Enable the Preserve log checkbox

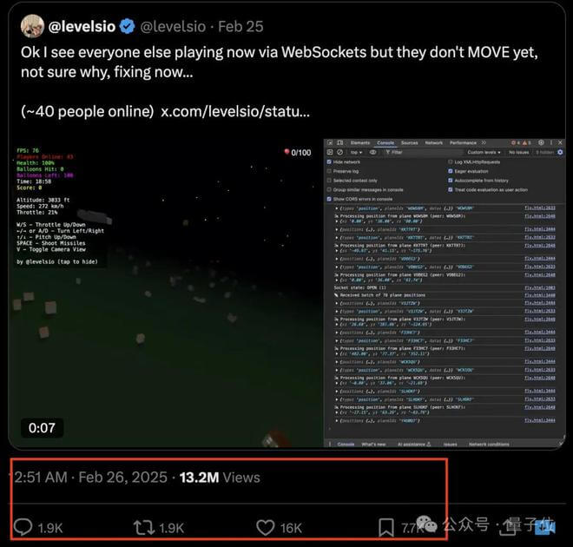coord(329,171)
